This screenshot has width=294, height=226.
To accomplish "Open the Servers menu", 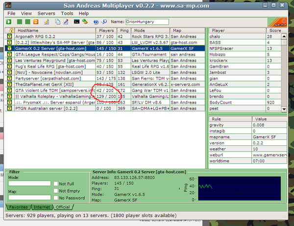I will [46, 13].
